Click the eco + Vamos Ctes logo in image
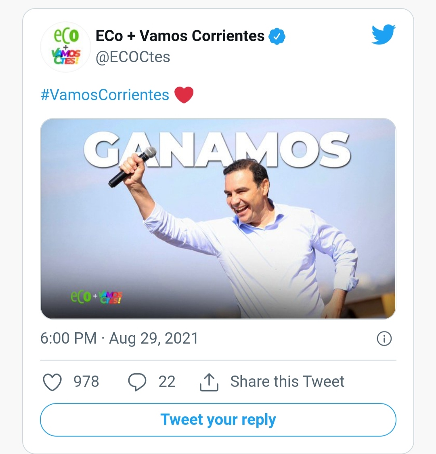Viewport: 436px width, 454px height. point(96,297)
